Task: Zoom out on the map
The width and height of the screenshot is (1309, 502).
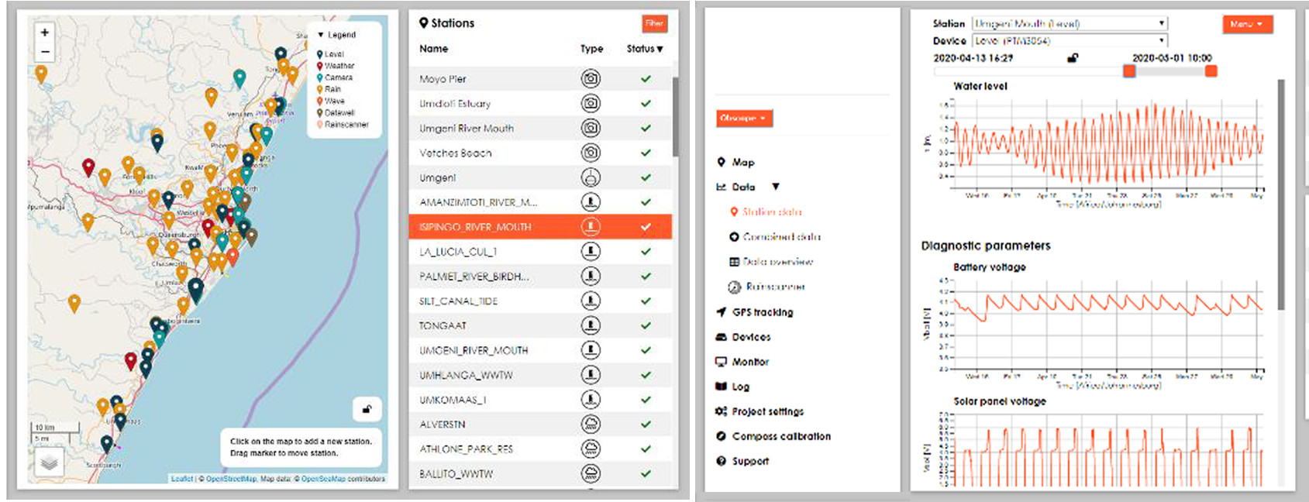Action: pyautogui.click(x=45, y=52)
